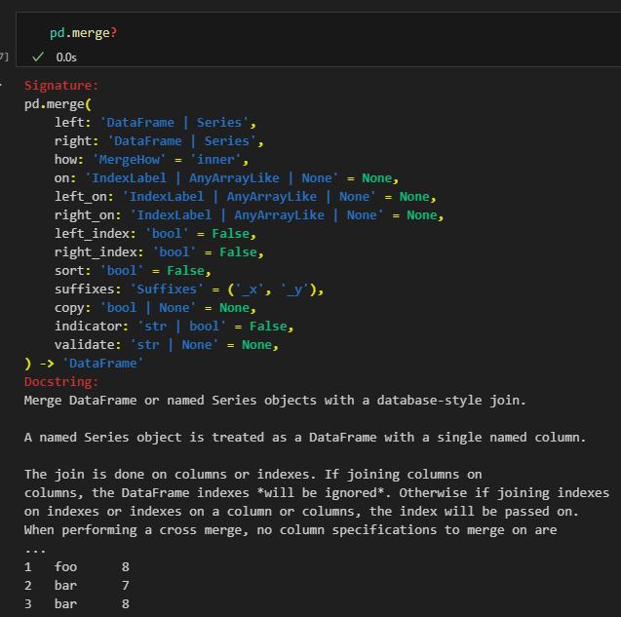
Task: Click the 'left_on:' parameter line
Action: (x=245, y=197)
